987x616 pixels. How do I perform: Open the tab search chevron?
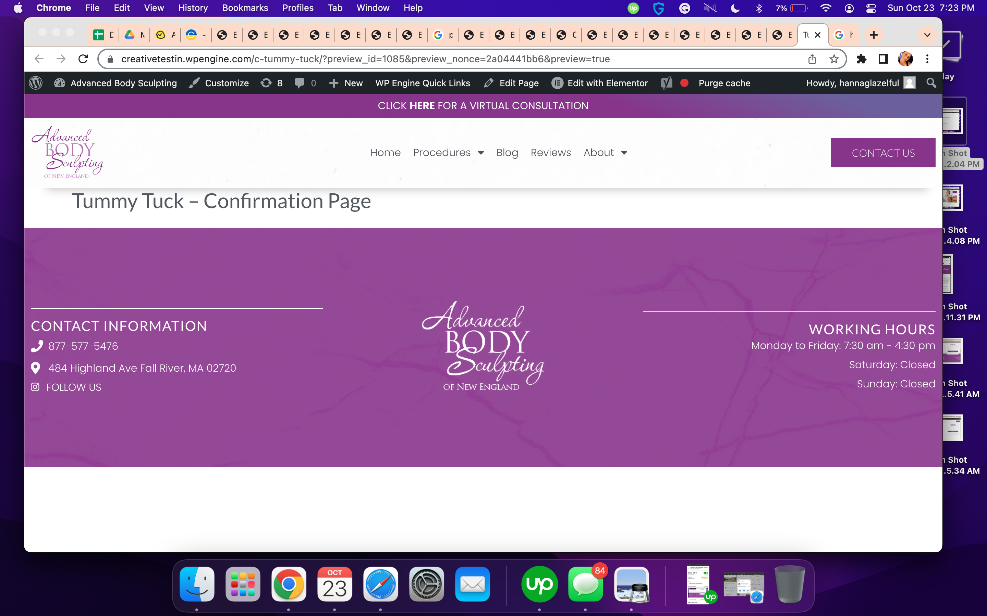point(927,35)
